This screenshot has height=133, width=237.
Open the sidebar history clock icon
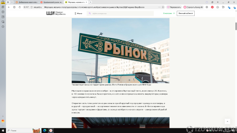(3, 27)
